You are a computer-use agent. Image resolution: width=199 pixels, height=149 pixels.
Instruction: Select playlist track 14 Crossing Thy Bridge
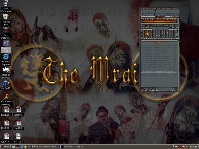pyautogui.click(x=158, y=70)
